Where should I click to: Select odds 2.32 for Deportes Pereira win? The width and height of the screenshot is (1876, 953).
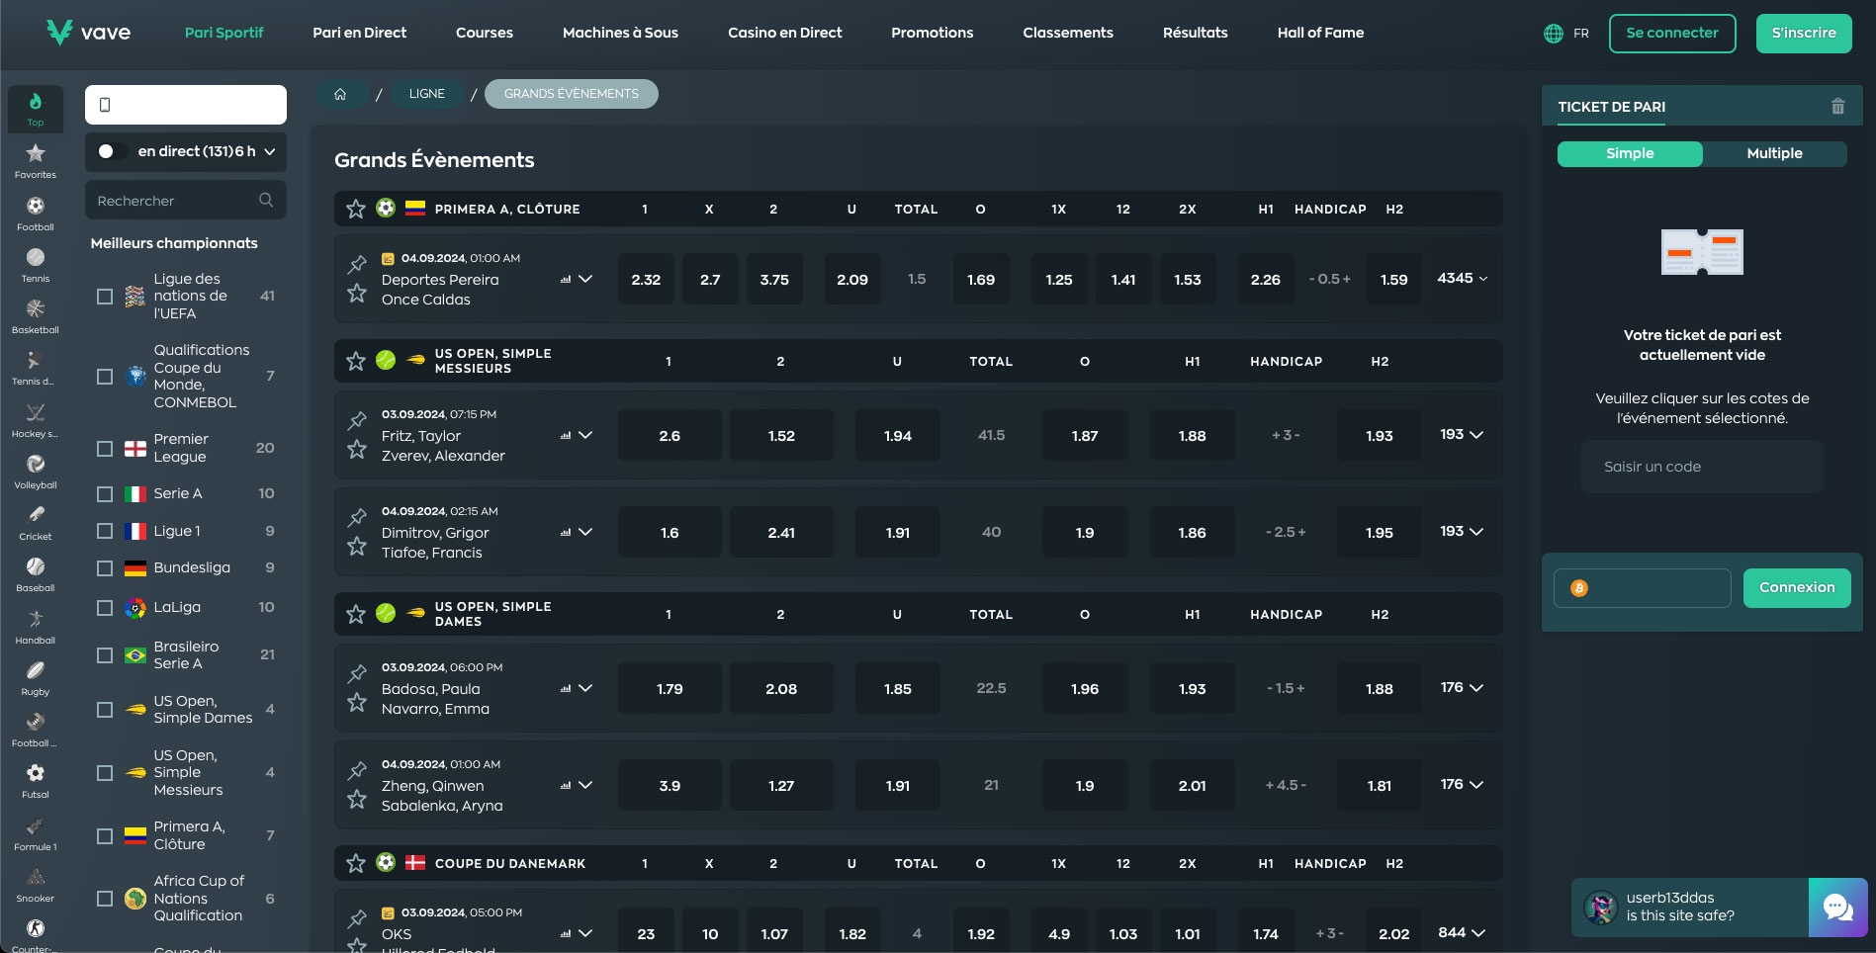(x=646, y=280)
